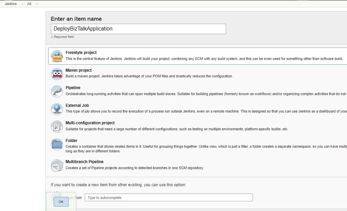Image resolution: width=347 pixels, height=211 pixels.
Task: Click the External Job globe icon
Action: tap(57, 109)
